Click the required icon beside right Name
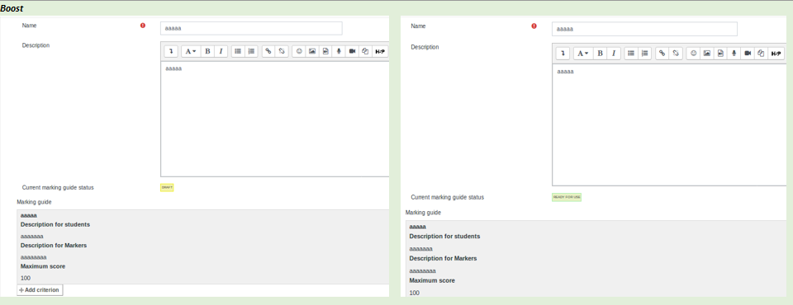 point(534,26)
